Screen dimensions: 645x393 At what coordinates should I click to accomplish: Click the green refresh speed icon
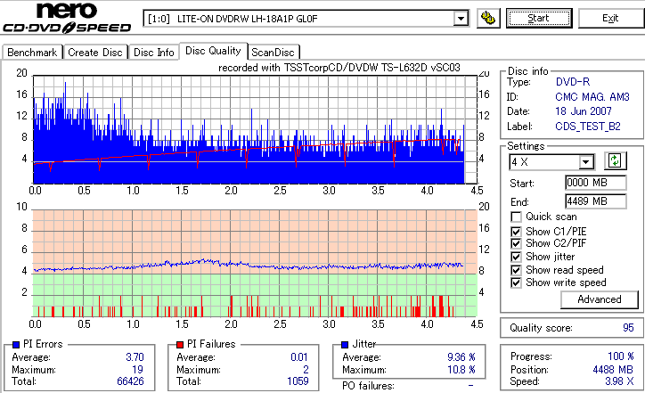click(615, 160)
